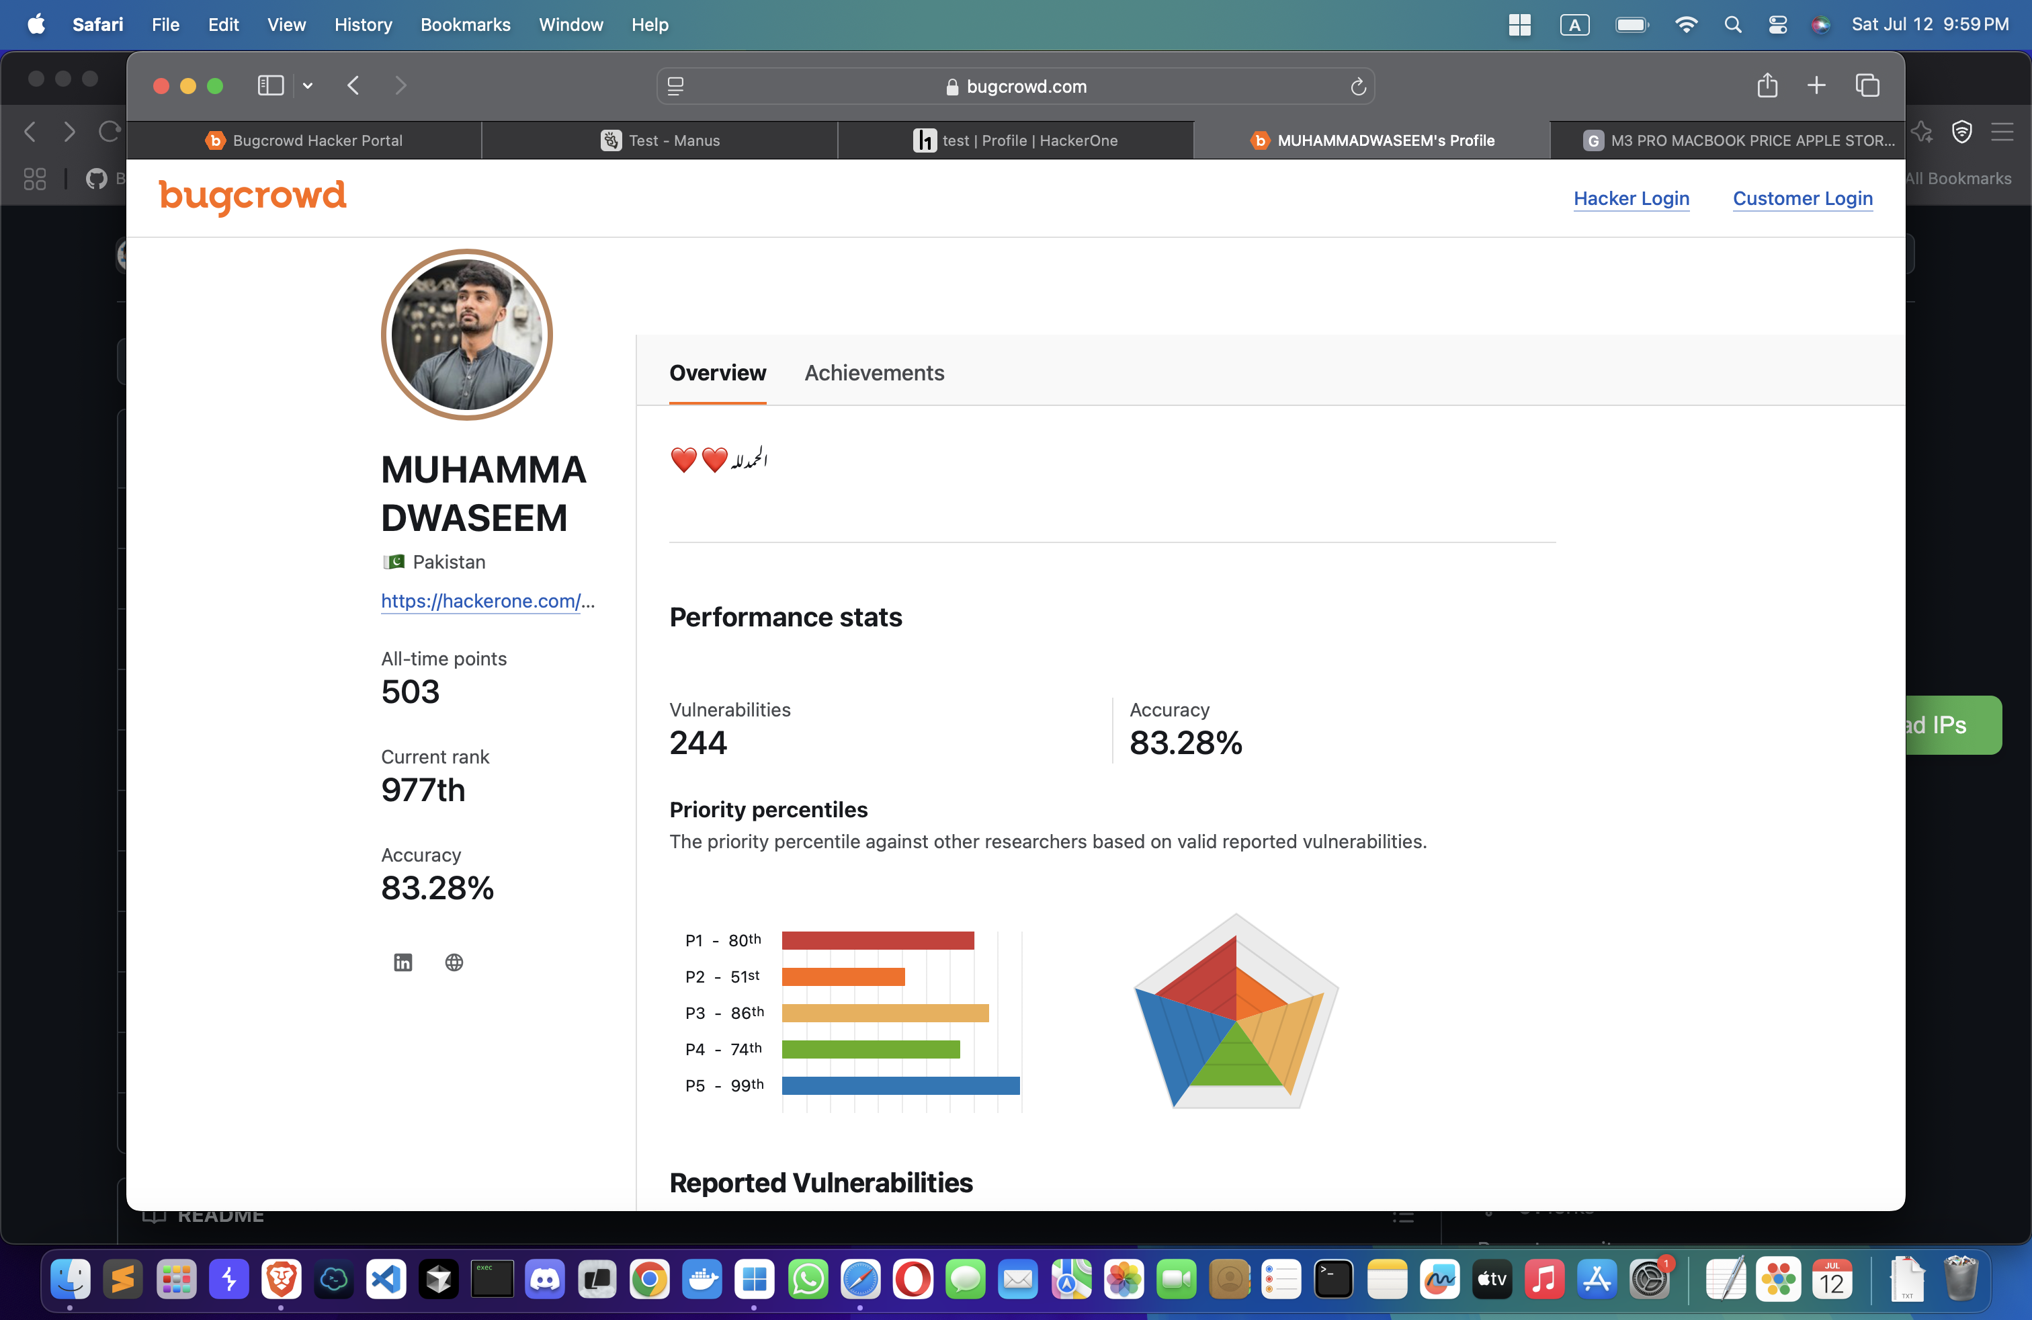Screen dimensions: 2032x1320
Task: Open Discord from the dock
Action: pyautogui.click(x=545, y=1279)
